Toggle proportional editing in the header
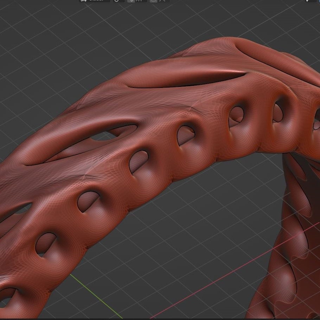Screen dimensions: 320x320 [154, 1]
